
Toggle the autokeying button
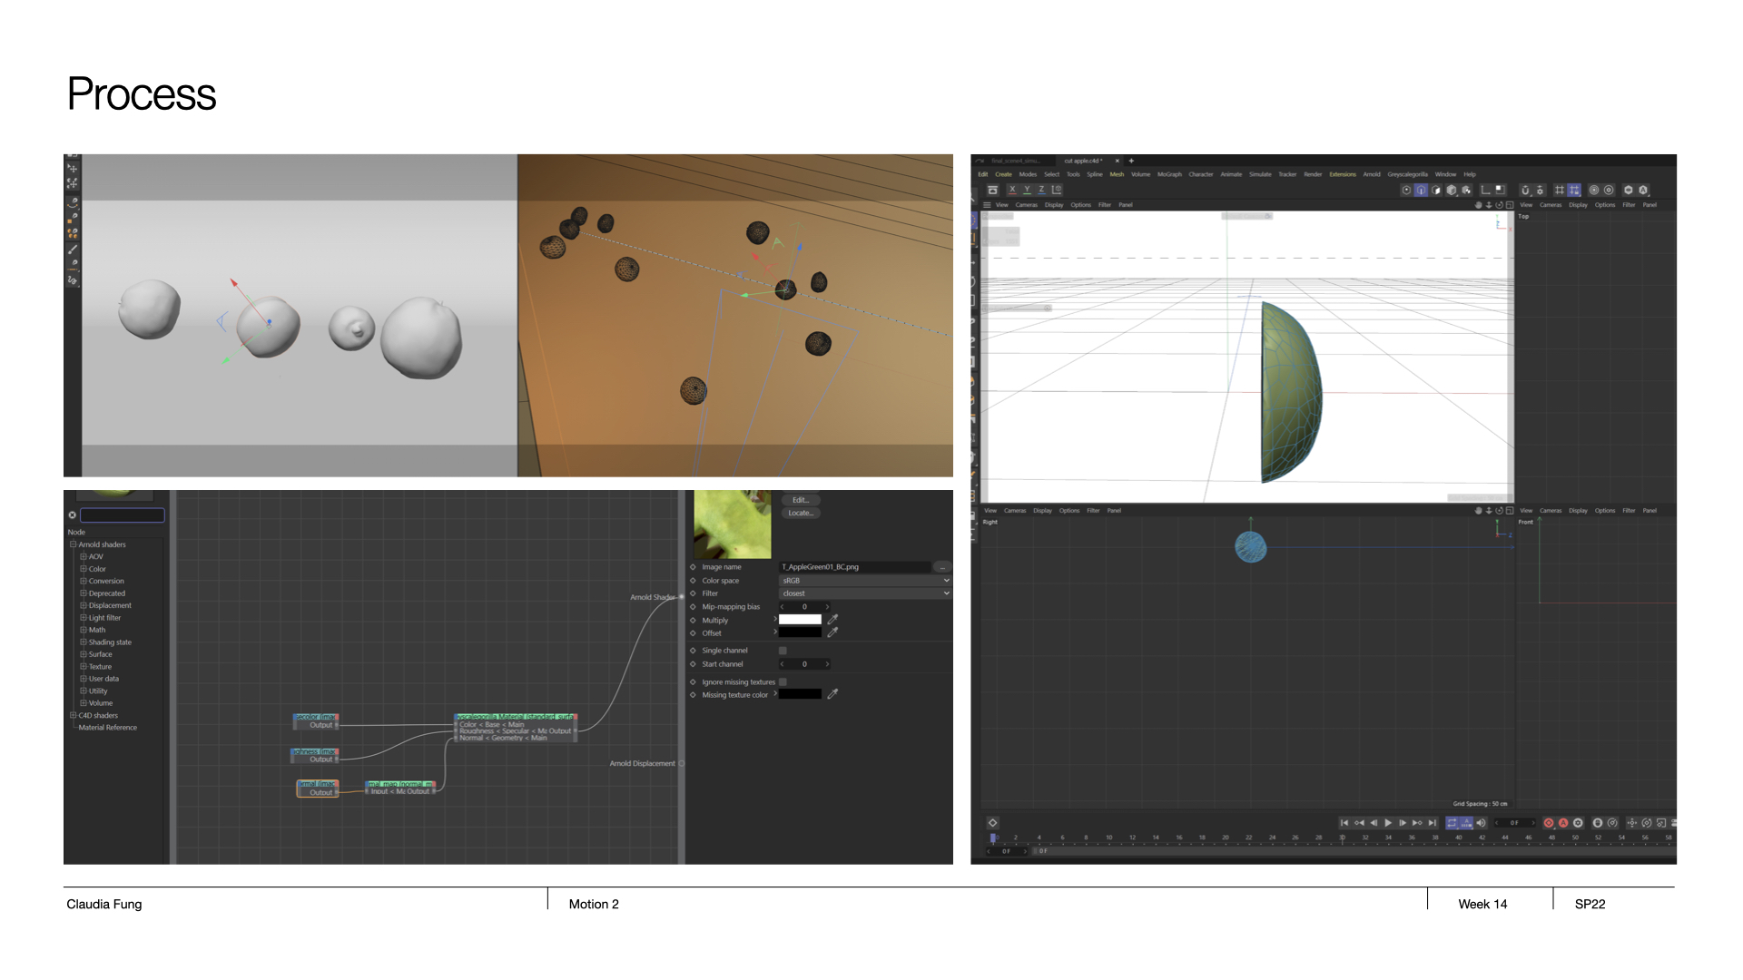[1563, 823]
